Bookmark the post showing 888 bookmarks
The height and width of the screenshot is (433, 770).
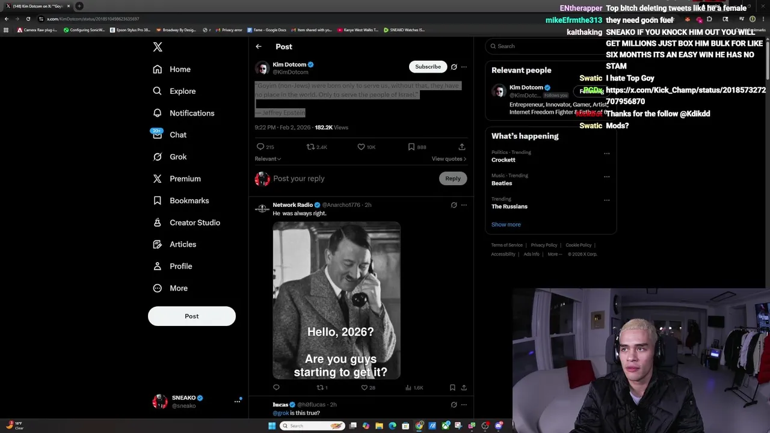(x=411, y=147)
